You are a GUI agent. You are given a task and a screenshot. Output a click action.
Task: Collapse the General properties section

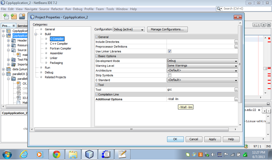(x=97, y=37)
